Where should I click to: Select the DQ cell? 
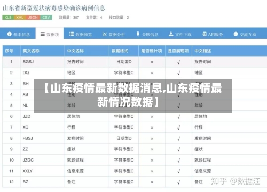42,73
